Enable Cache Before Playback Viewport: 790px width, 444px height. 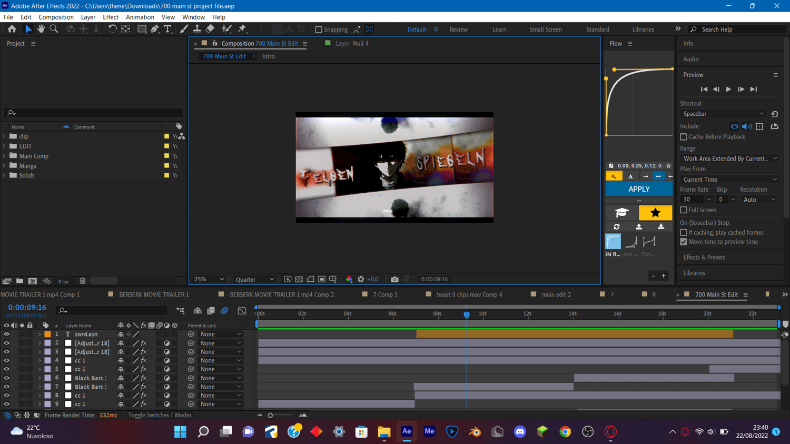684,137
